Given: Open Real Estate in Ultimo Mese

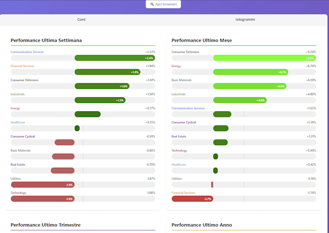Looking at the screenshot, I should tap(179, 136).
